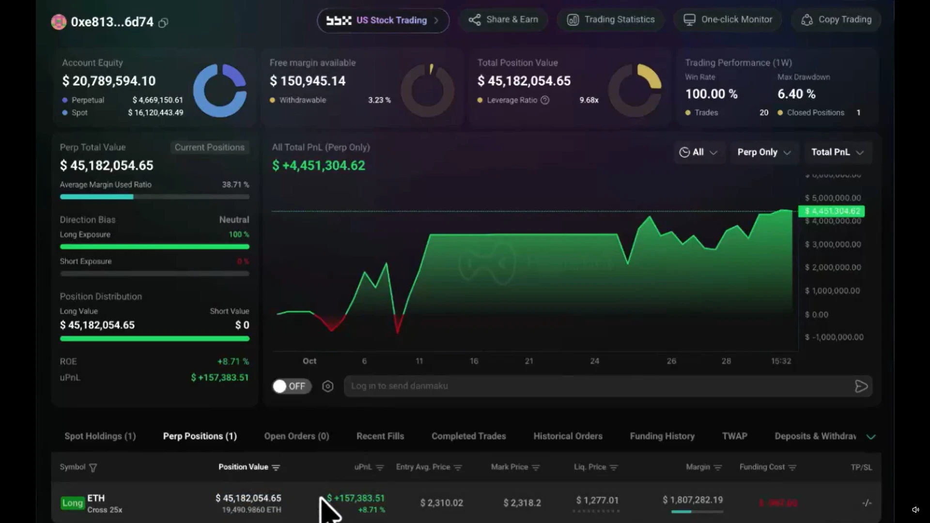Click the danmaku message input field

point(598,386)
